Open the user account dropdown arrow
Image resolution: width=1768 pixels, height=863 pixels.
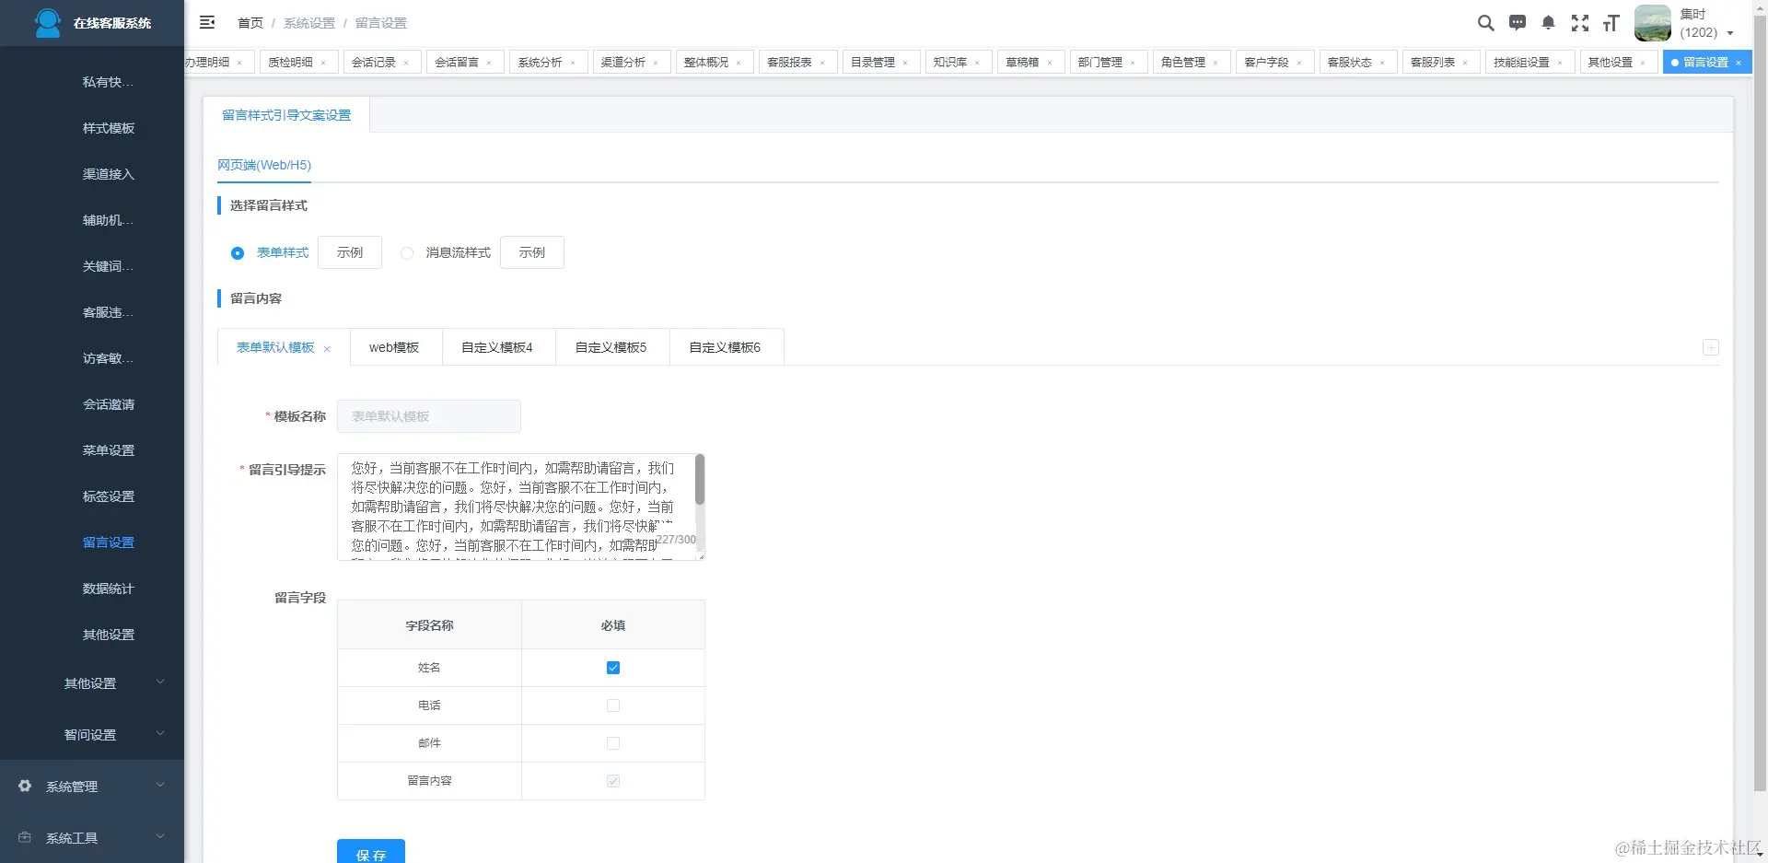pos(1730,33)
